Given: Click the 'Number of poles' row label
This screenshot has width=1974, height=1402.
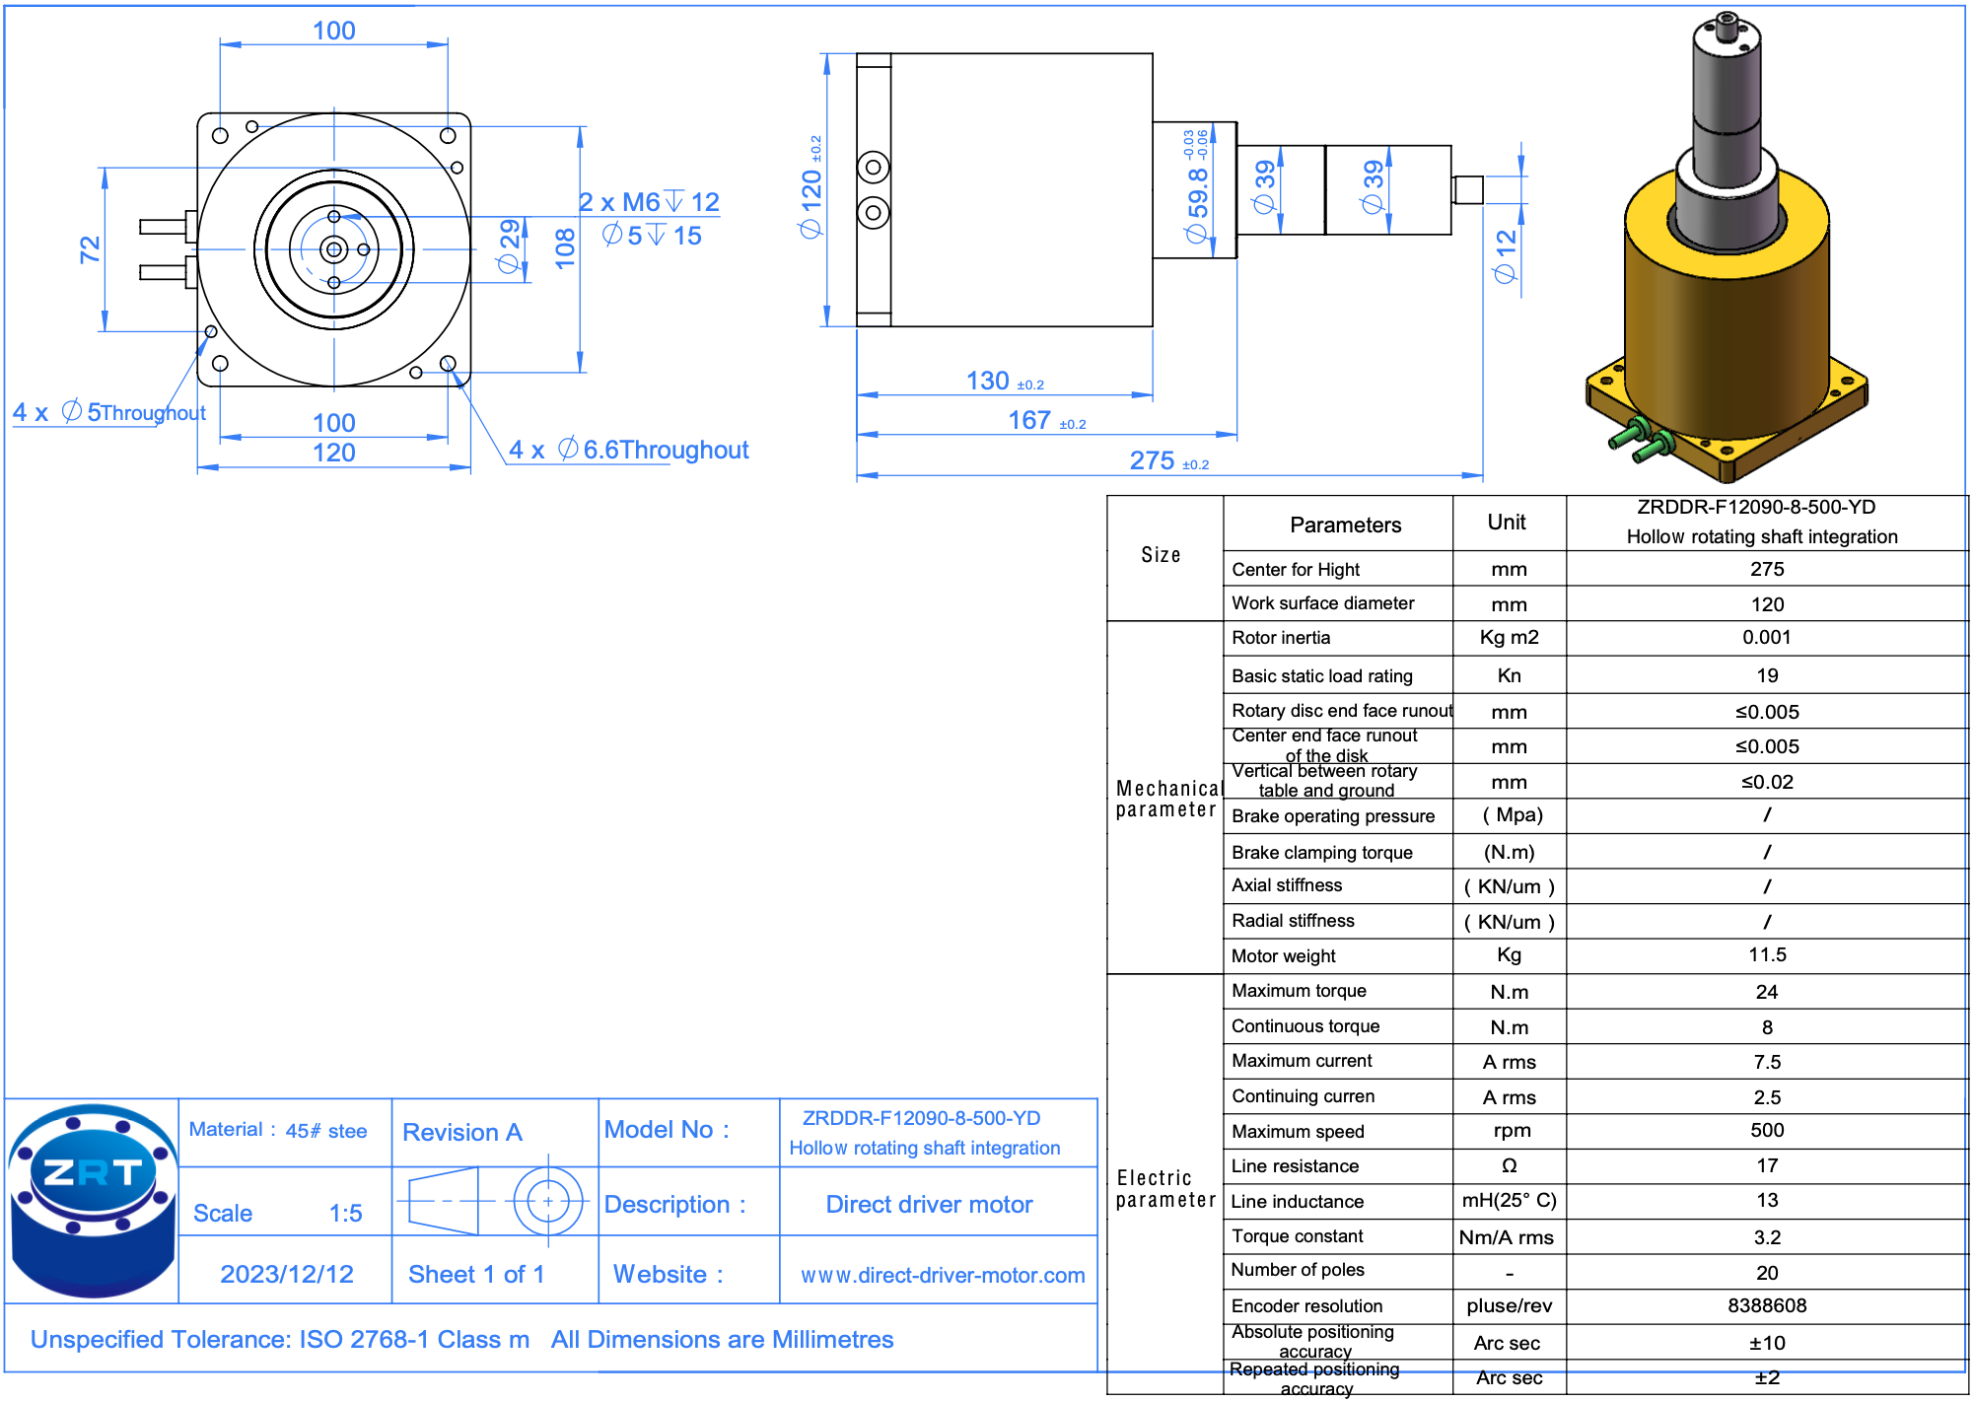Looking at the screenshot, I should pyautogui.click(x=1298, y=1270).
